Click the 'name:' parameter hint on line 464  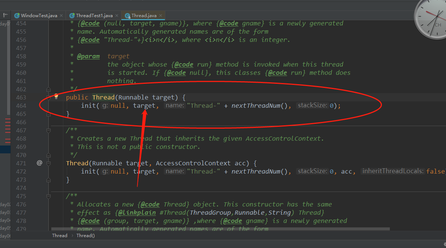[x=175, y=105]
